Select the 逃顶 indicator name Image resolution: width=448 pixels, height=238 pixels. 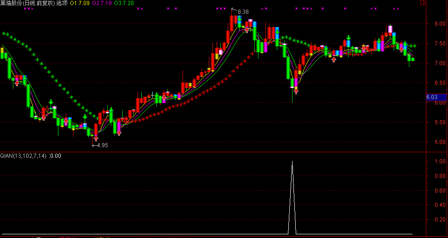click(62, 3)
